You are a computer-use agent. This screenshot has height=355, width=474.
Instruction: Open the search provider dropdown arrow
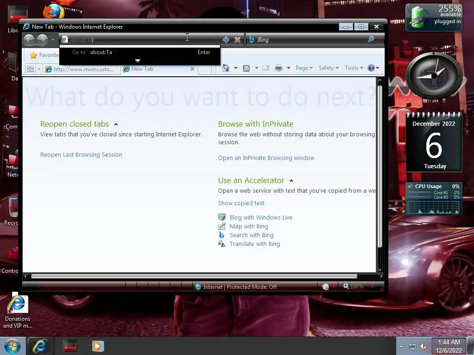[380, 39]
